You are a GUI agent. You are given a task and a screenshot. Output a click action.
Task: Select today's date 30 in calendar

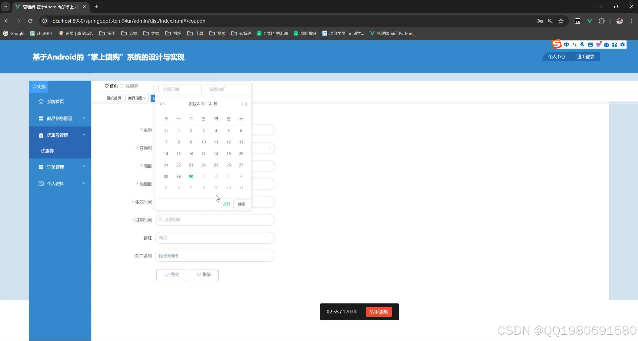pyautogui.click(x=191, y=176)
